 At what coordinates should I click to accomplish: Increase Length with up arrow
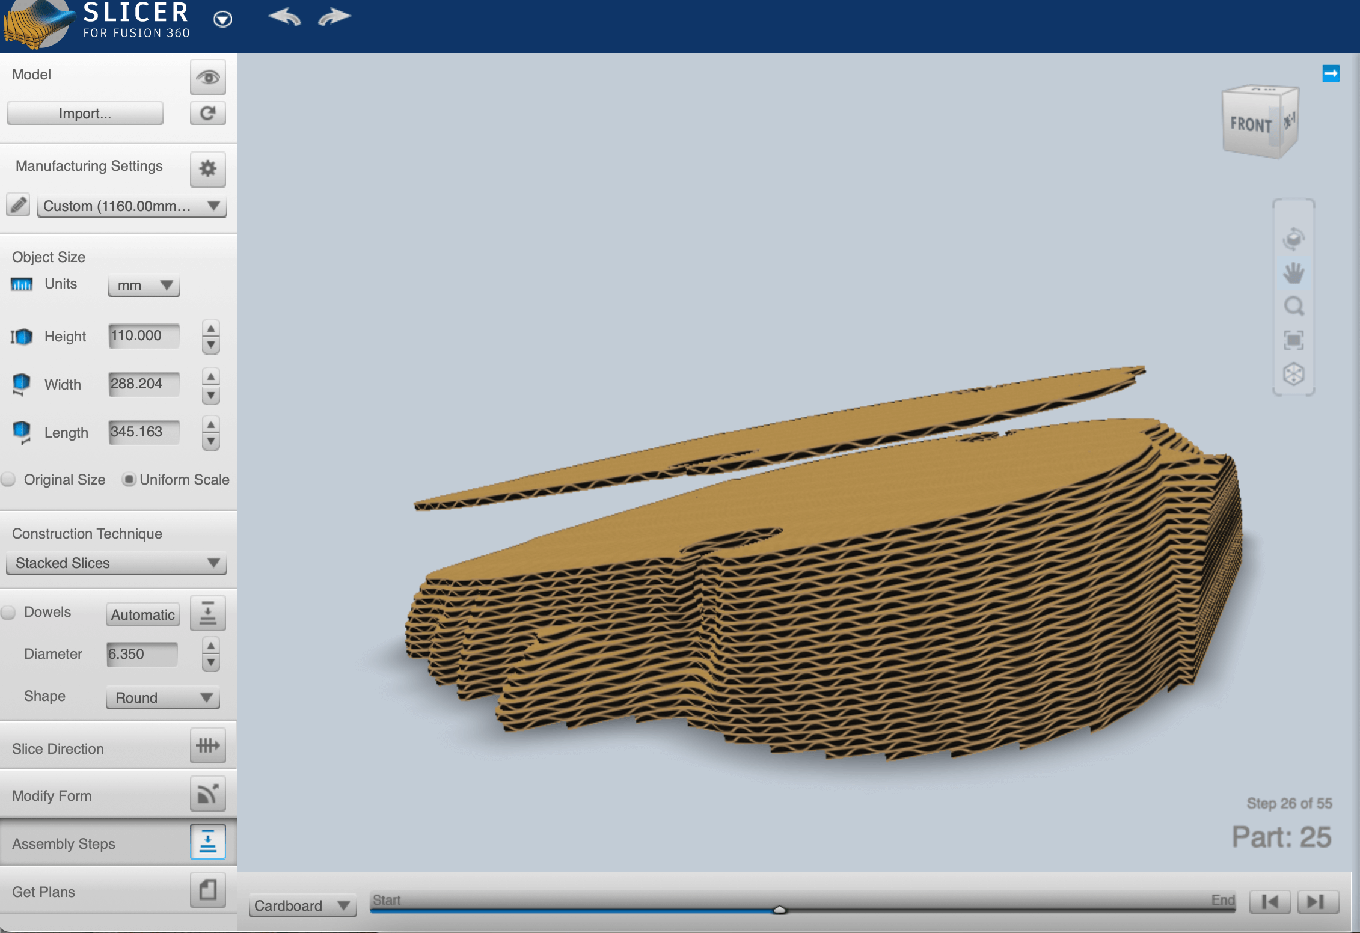click(x=211, y=424)
